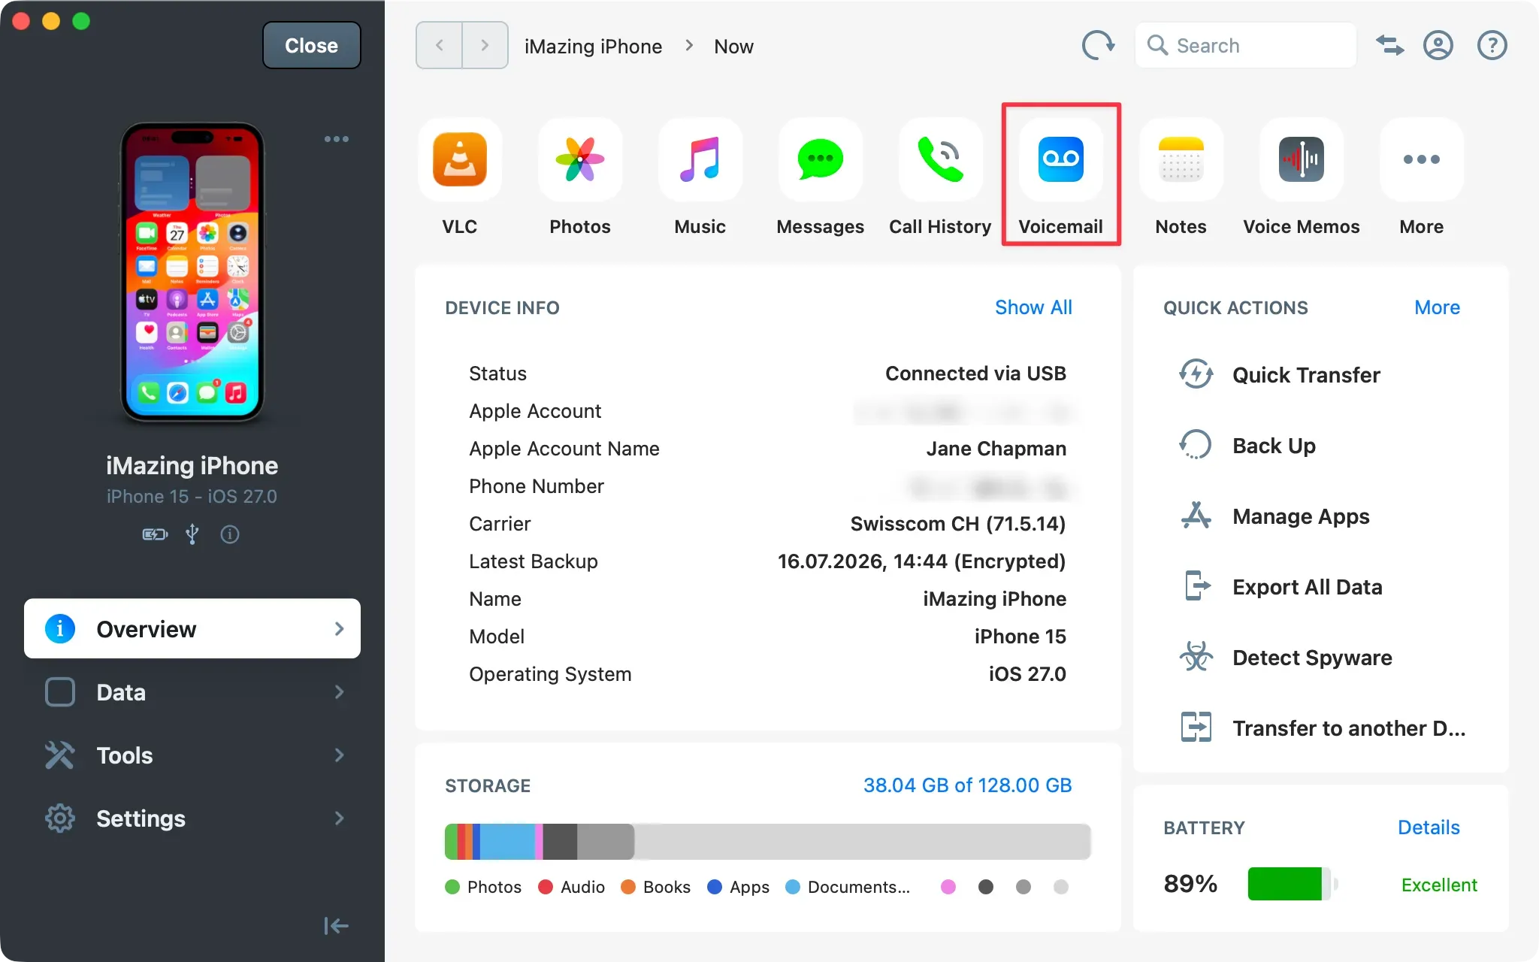Click Show All in Device Info
1539x962 pixels.
(1033, 307)
